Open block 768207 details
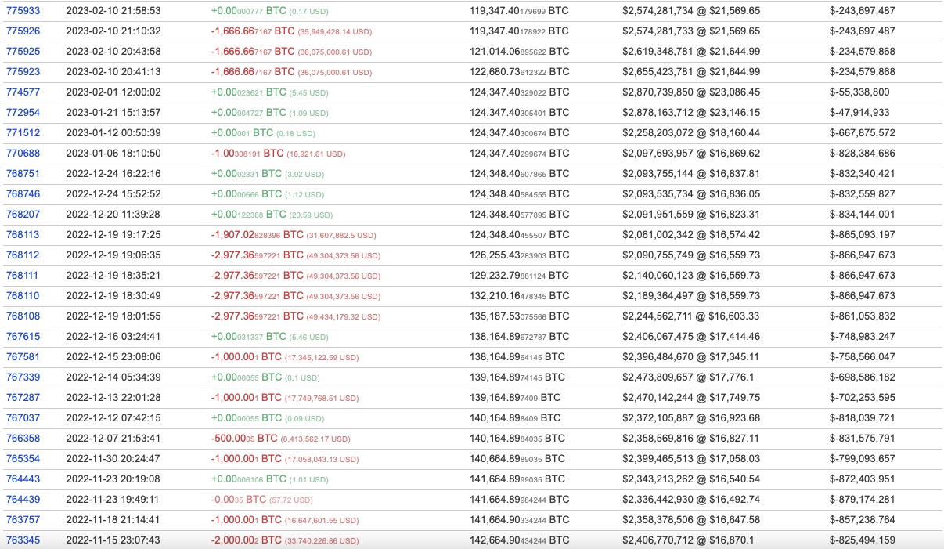This screenshot has width=944, height=549. click(23, 215)
